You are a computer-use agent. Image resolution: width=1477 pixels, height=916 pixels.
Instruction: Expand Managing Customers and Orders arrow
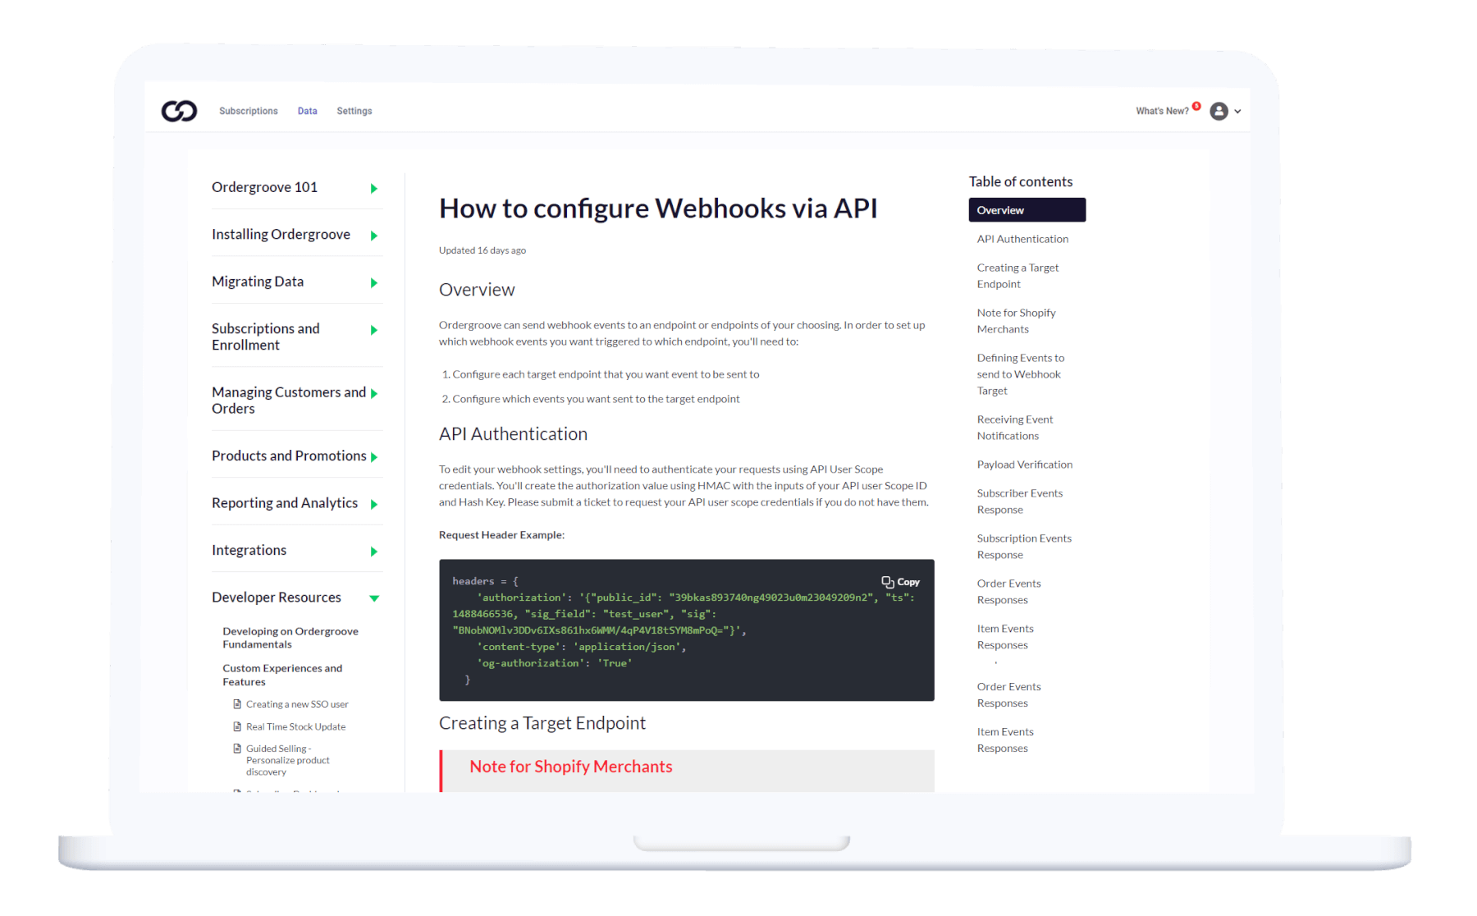click(374, 394)
